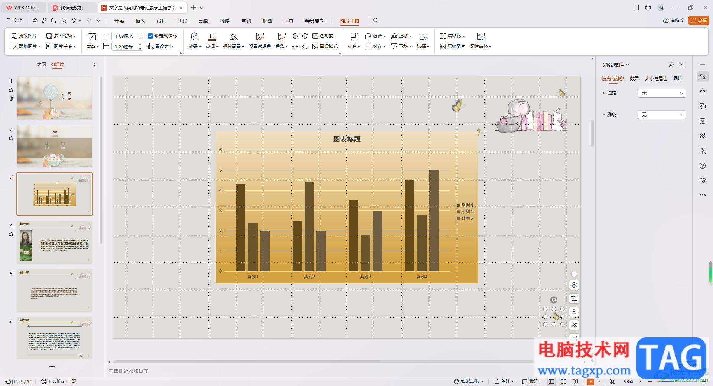Pin the Object Properties panel
This screenshot has width=713, height=386.
click(671, 65)
